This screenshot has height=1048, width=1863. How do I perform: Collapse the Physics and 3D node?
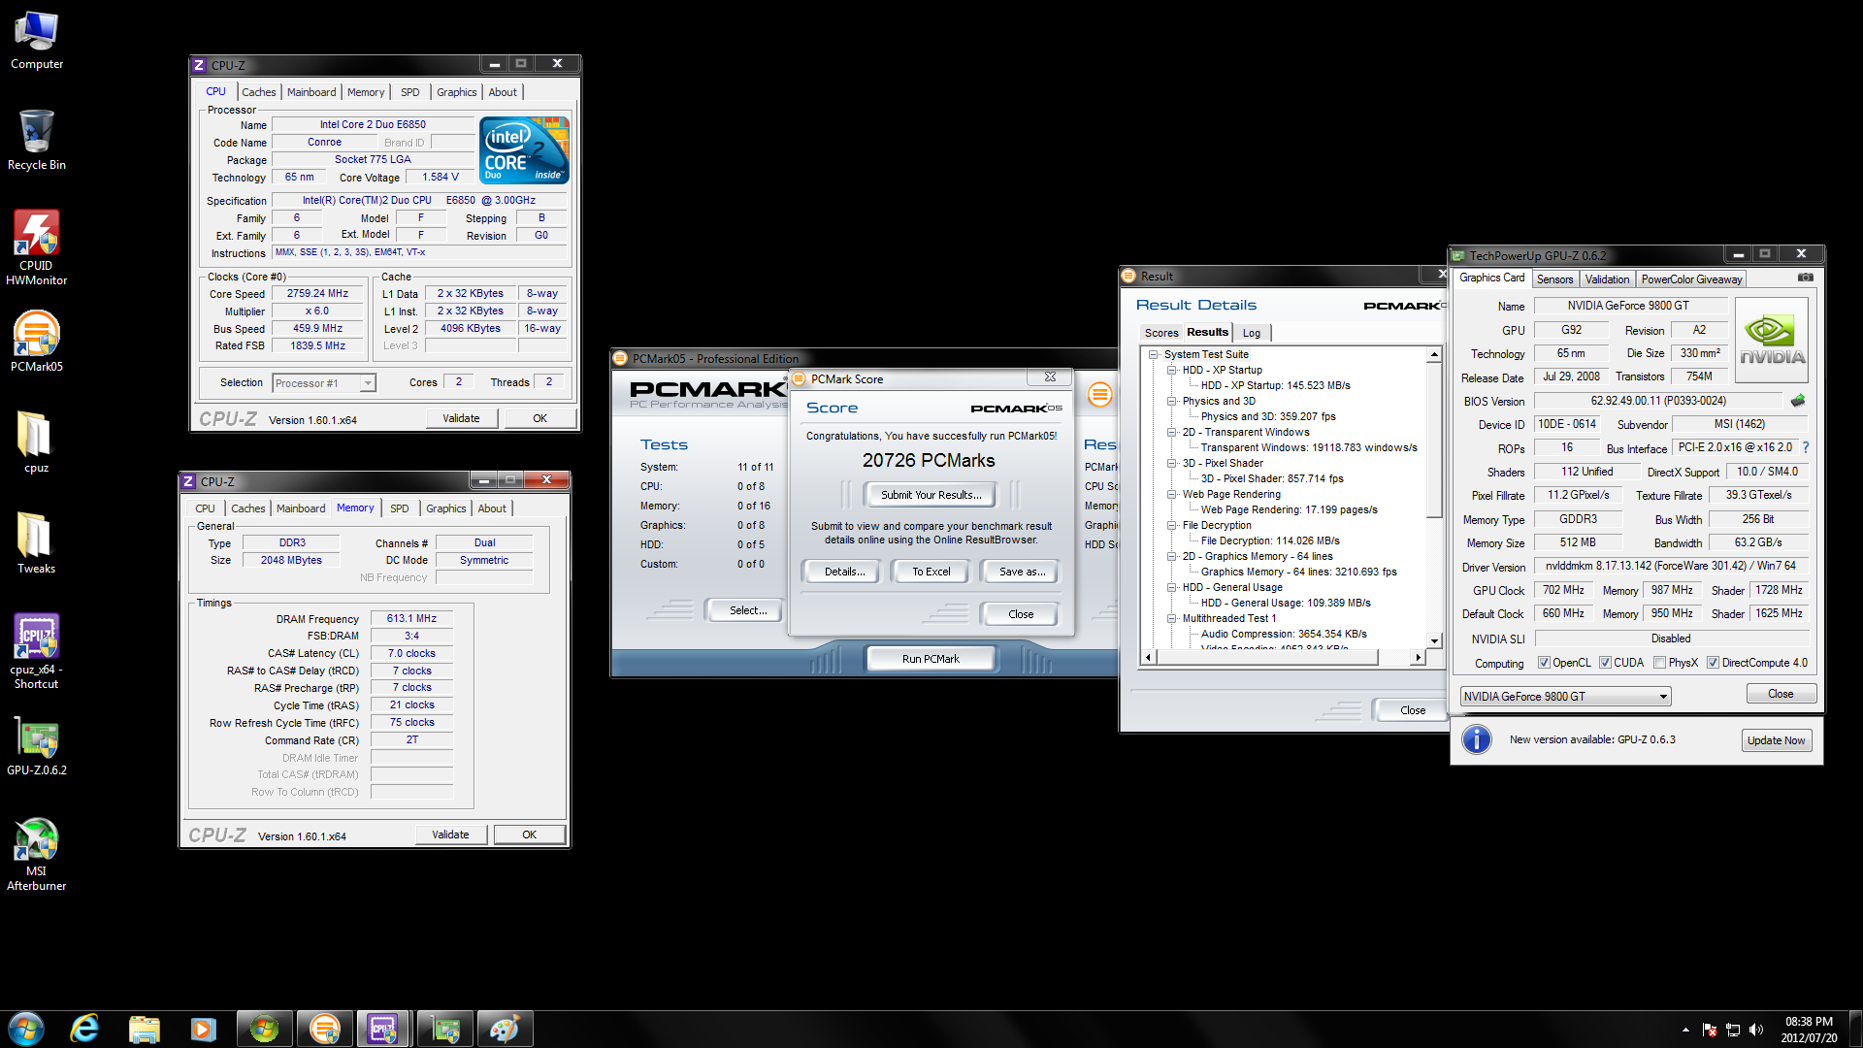coord(1171,402)
